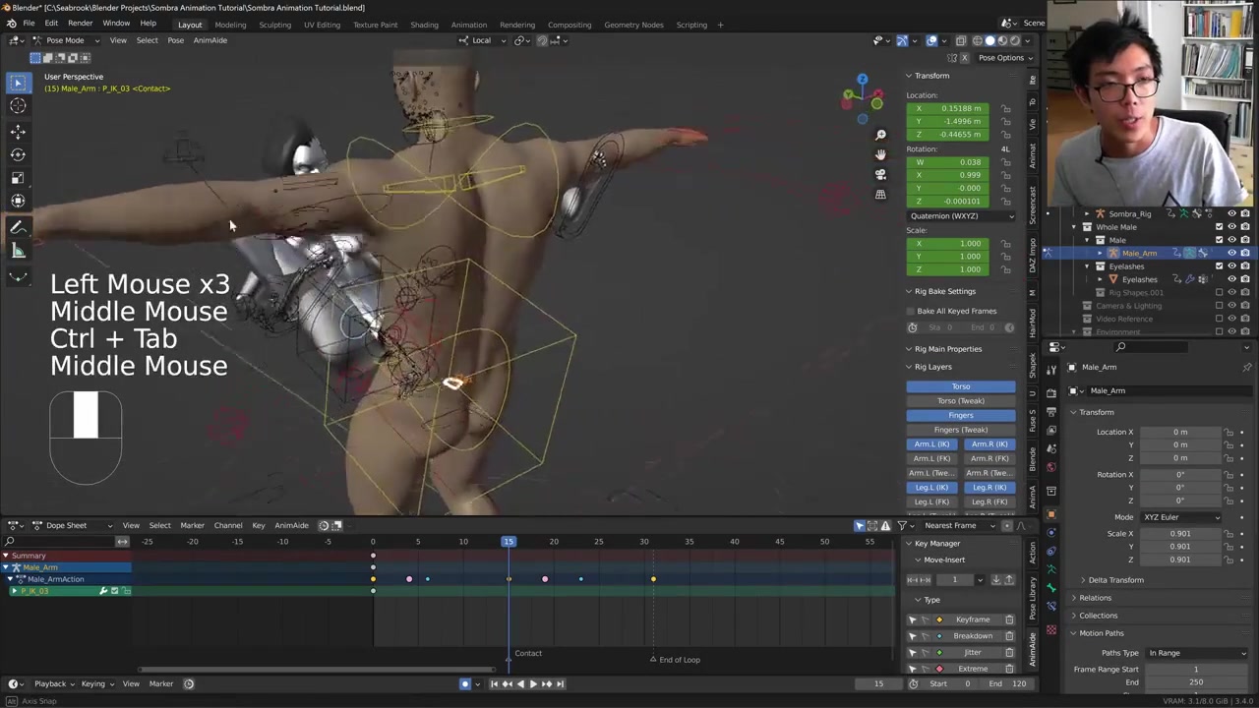The width and height of the screenshot is (1259, 708).
Task: Click the pan hand navigation icon
Action: pos(880,154)
